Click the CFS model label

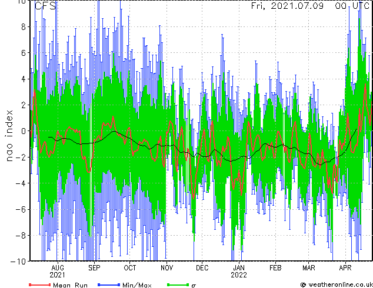pyautogui.click(x=45, y=6)
